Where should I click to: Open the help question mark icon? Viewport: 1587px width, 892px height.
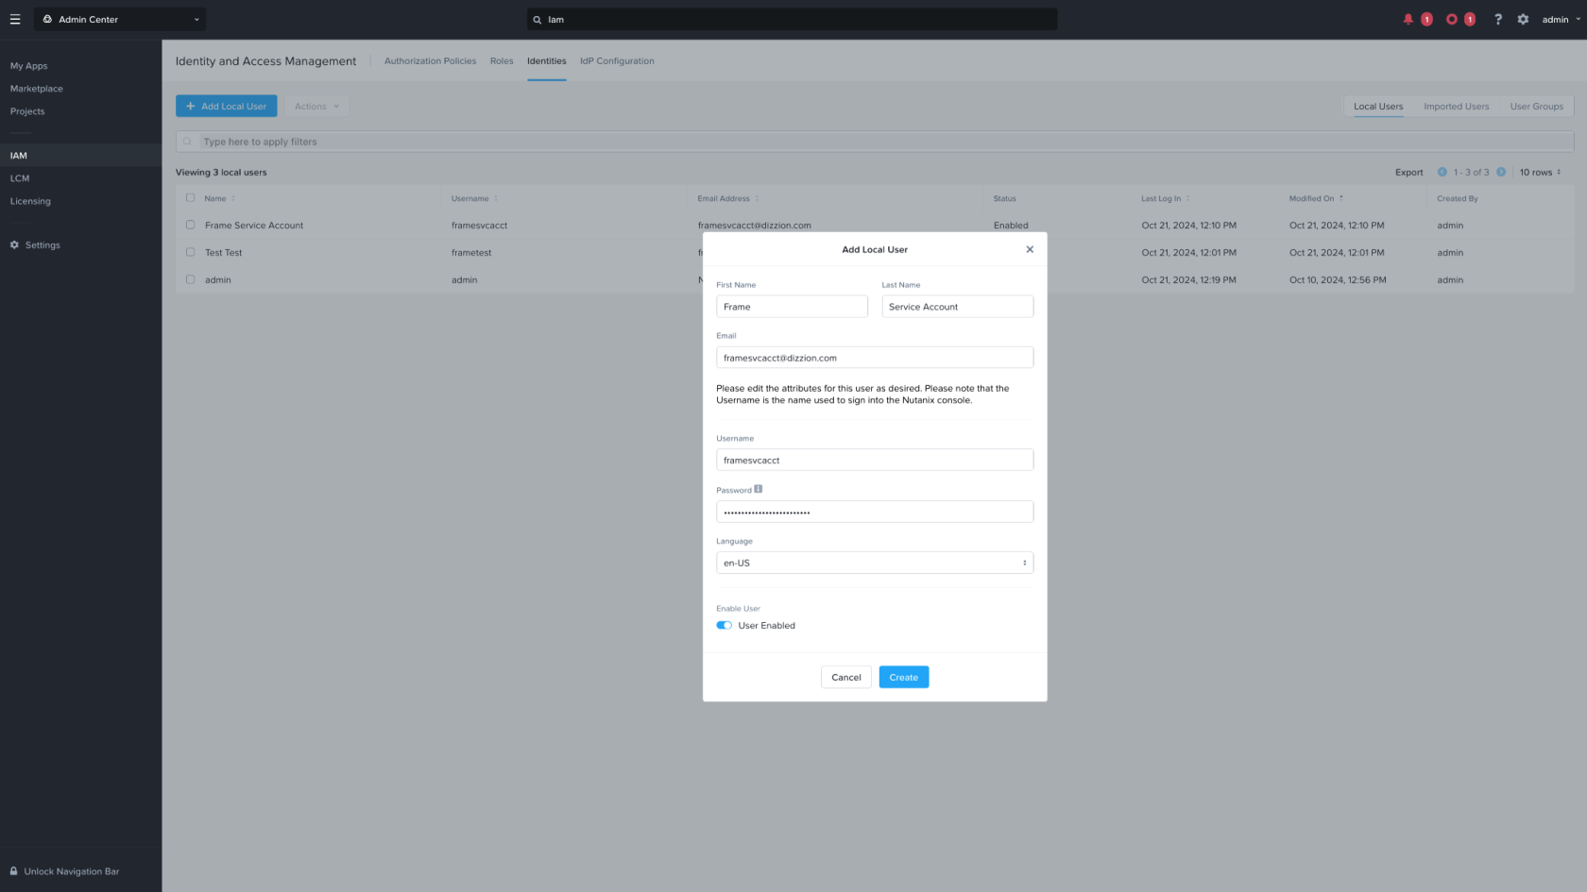(1497, 19)
